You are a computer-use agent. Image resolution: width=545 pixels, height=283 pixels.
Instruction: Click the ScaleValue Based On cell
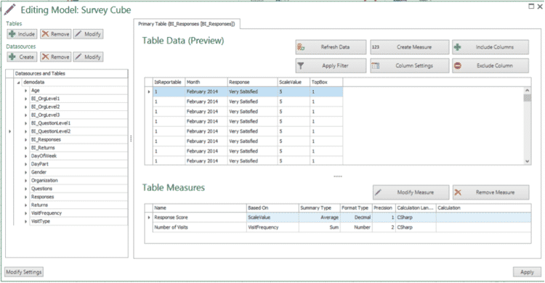(x=272, y=218)
